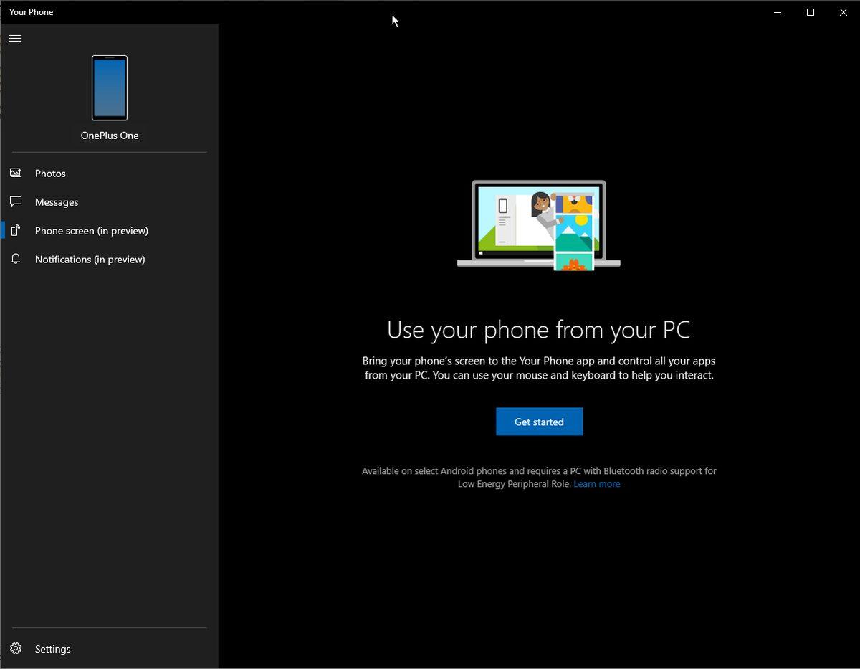Image resolution: width=860 pixels, height=669 pixels.
Task: Open Notifications (in preview)
Action: (x=90, y=259)
